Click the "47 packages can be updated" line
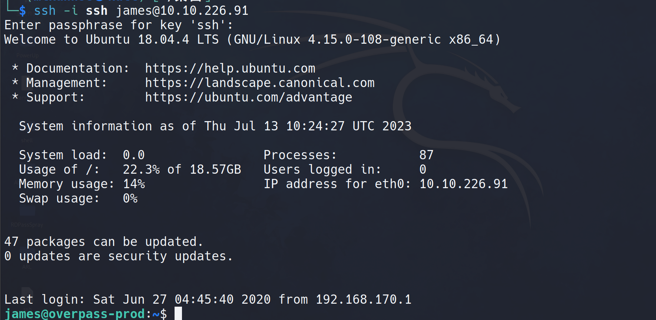 (x=104, y=242)
